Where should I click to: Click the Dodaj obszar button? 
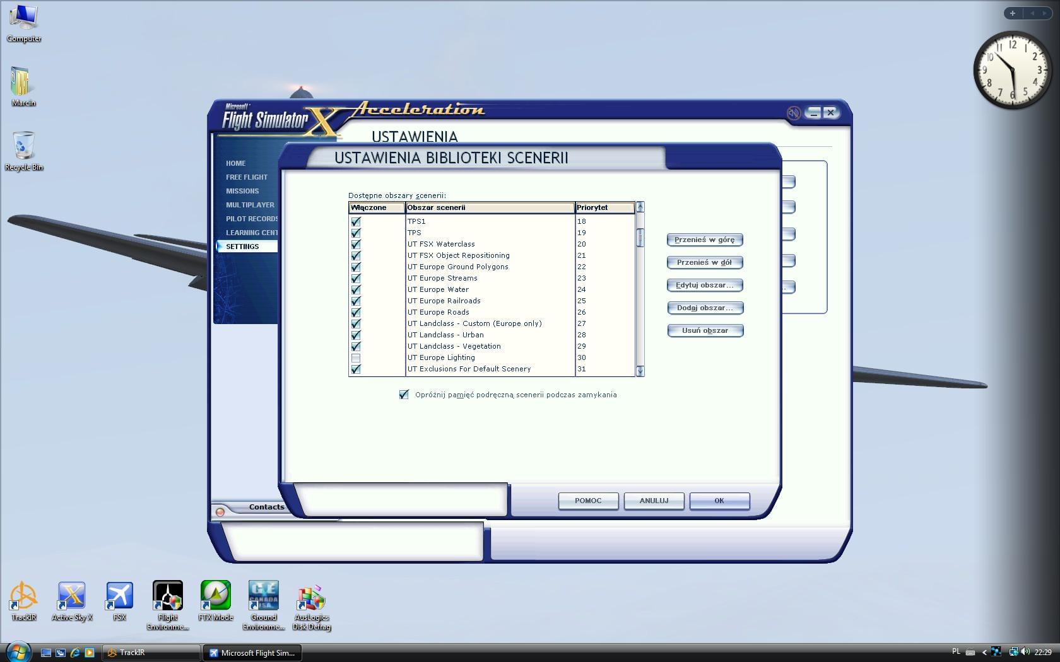(705, 308)
